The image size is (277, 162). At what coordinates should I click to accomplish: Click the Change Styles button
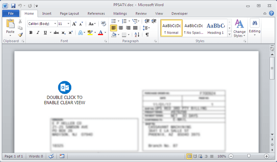coord(240,28)
